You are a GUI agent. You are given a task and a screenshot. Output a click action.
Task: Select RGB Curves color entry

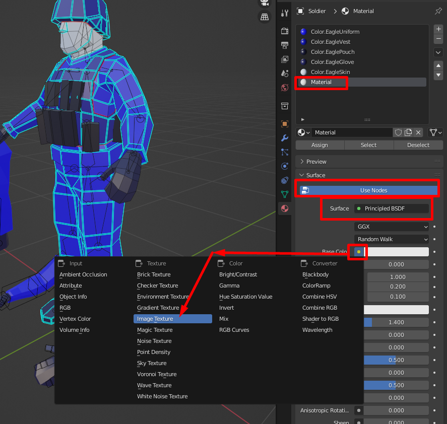click(x=234, y=330)
